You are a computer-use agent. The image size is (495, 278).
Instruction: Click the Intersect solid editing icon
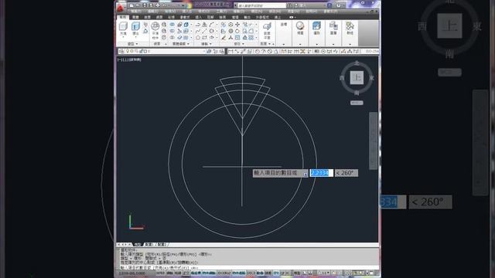click(172, 38)
